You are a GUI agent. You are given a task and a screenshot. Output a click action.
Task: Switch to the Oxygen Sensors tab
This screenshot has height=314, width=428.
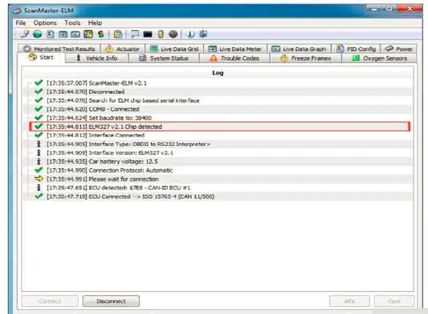click(x=379, y=58)
